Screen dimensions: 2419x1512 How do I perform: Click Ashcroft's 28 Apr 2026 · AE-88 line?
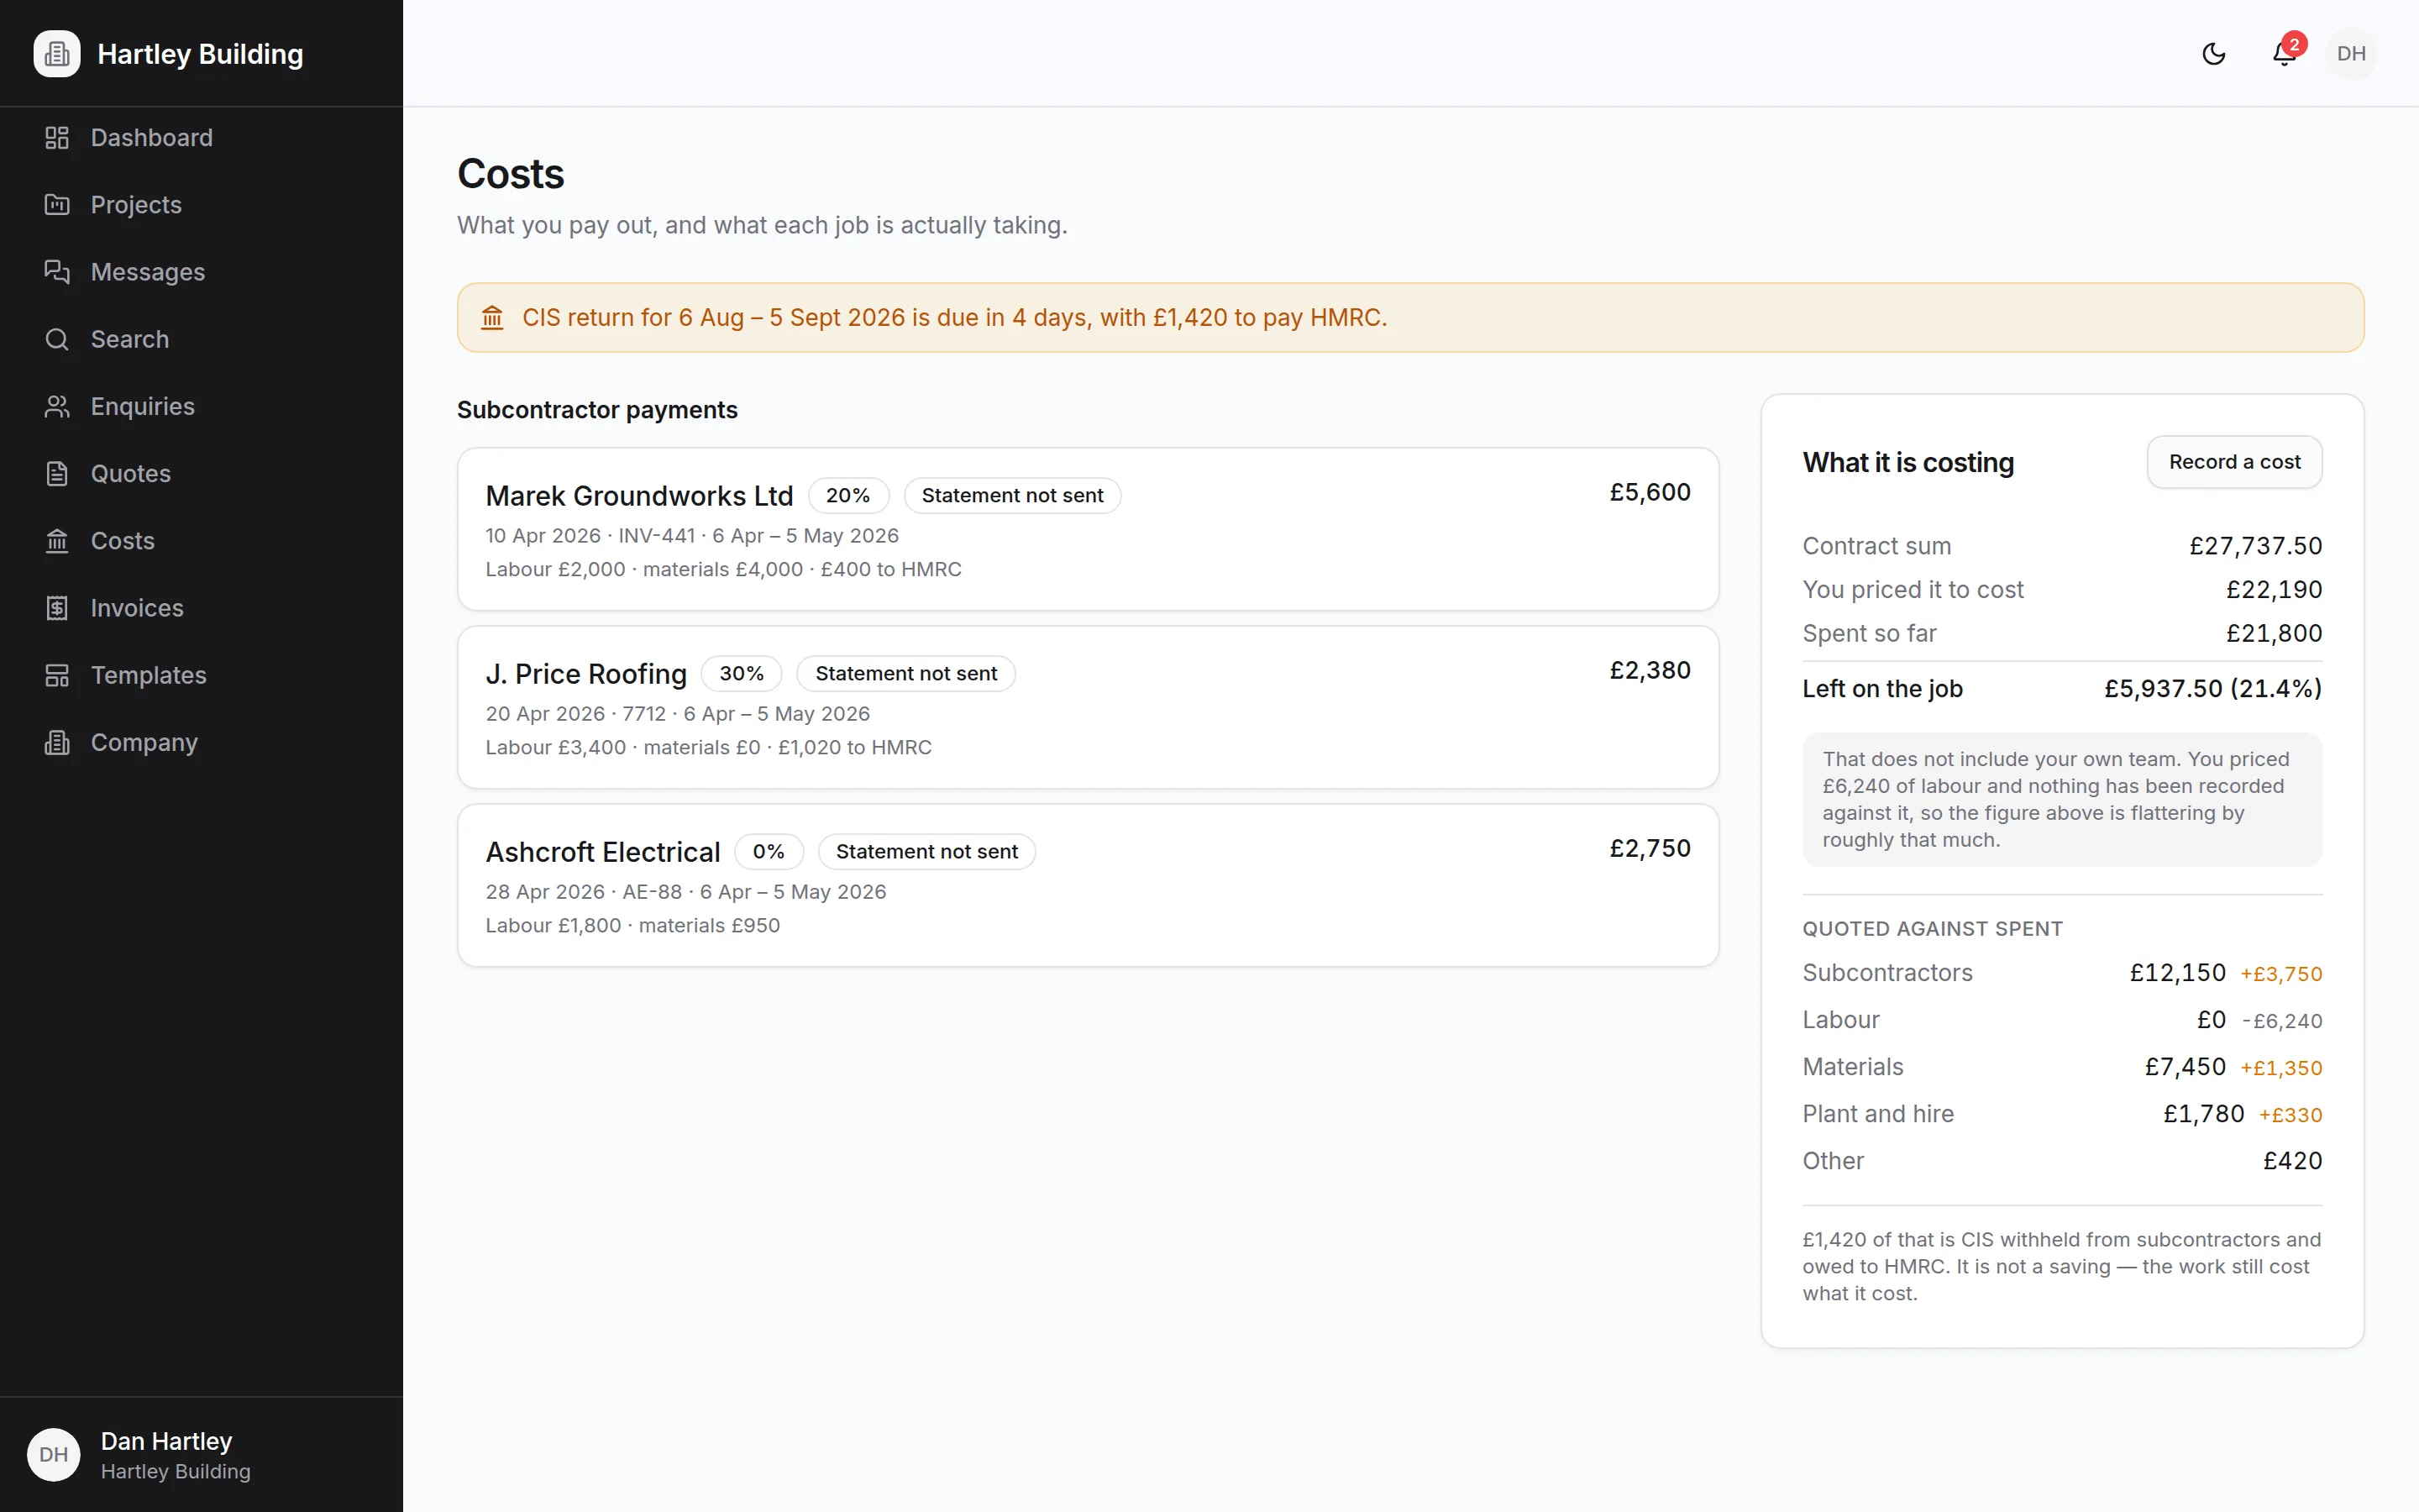pyautogui.click(x=685, y=892)
